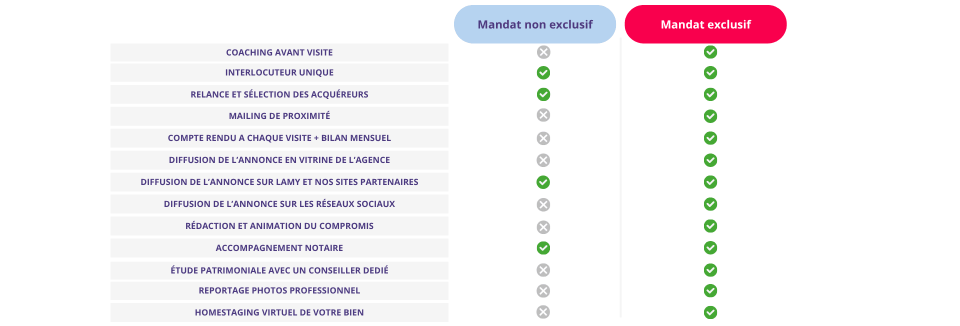Click the grey cross for Coaching avant visite
960x326 pixels.
coord(543,52)
